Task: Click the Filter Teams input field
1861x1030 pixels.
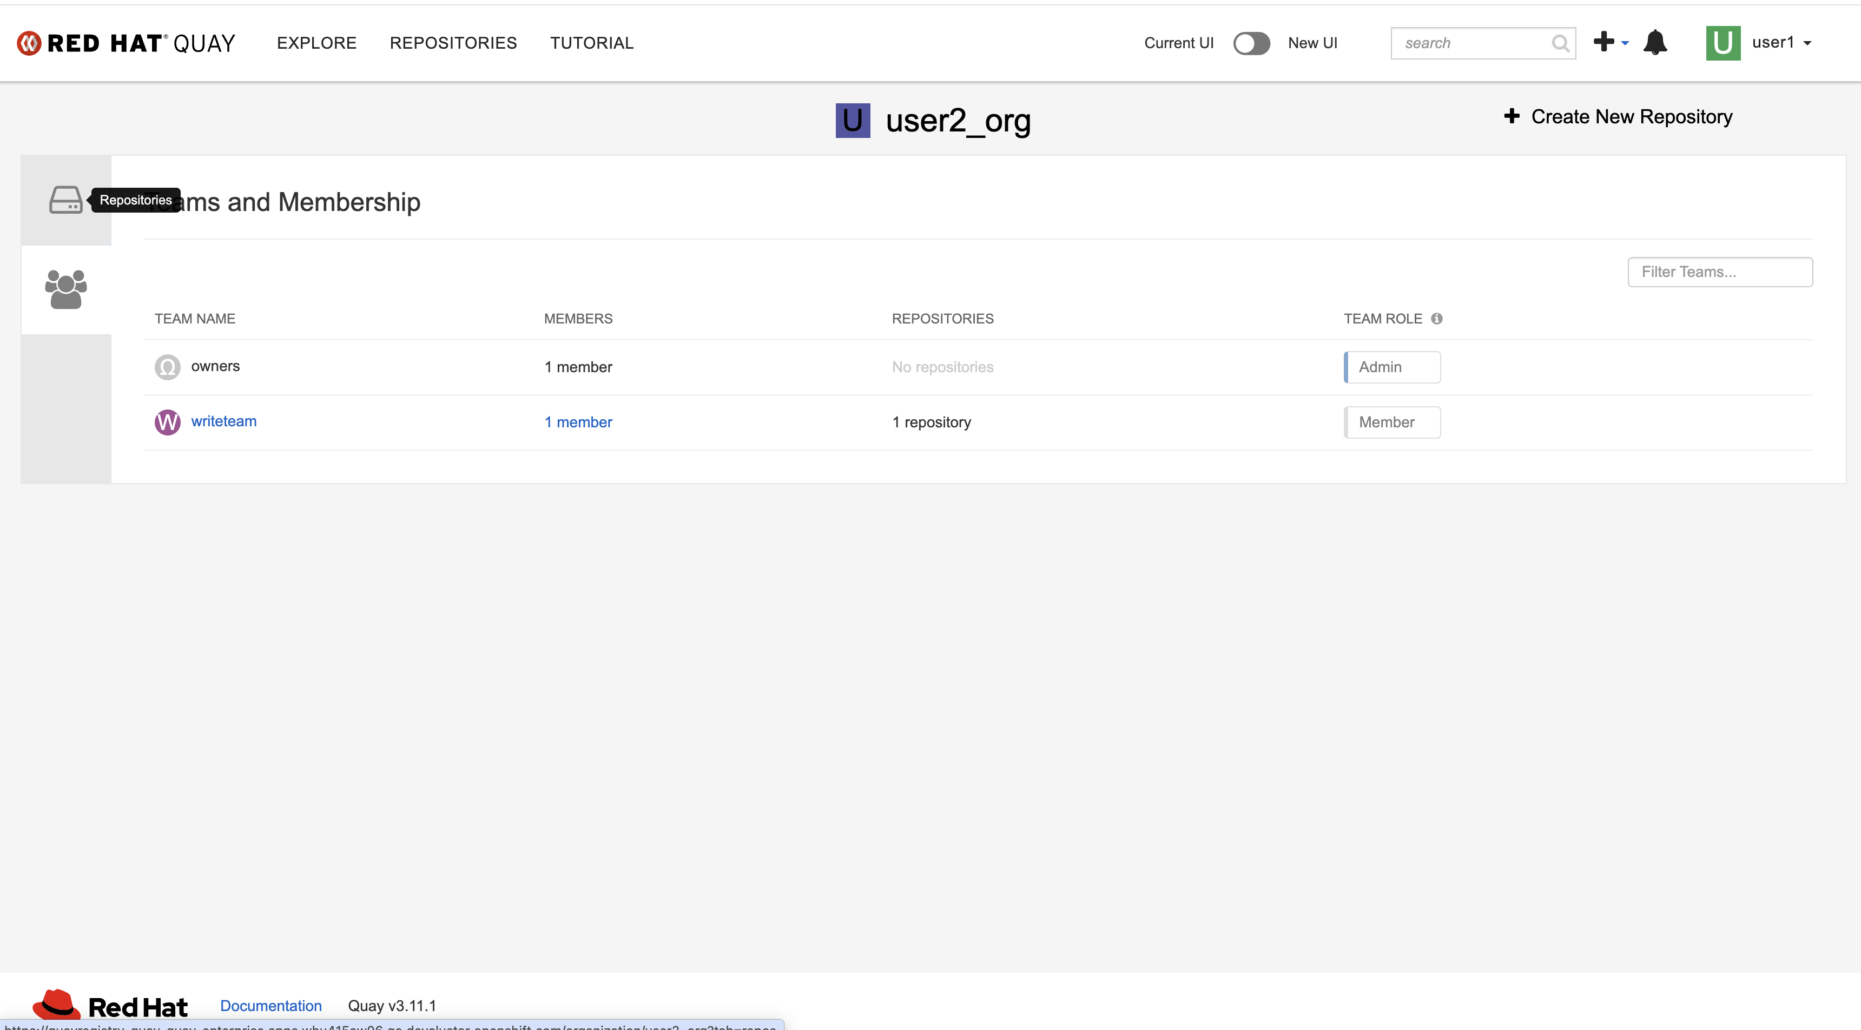Action: (1719, 272)
